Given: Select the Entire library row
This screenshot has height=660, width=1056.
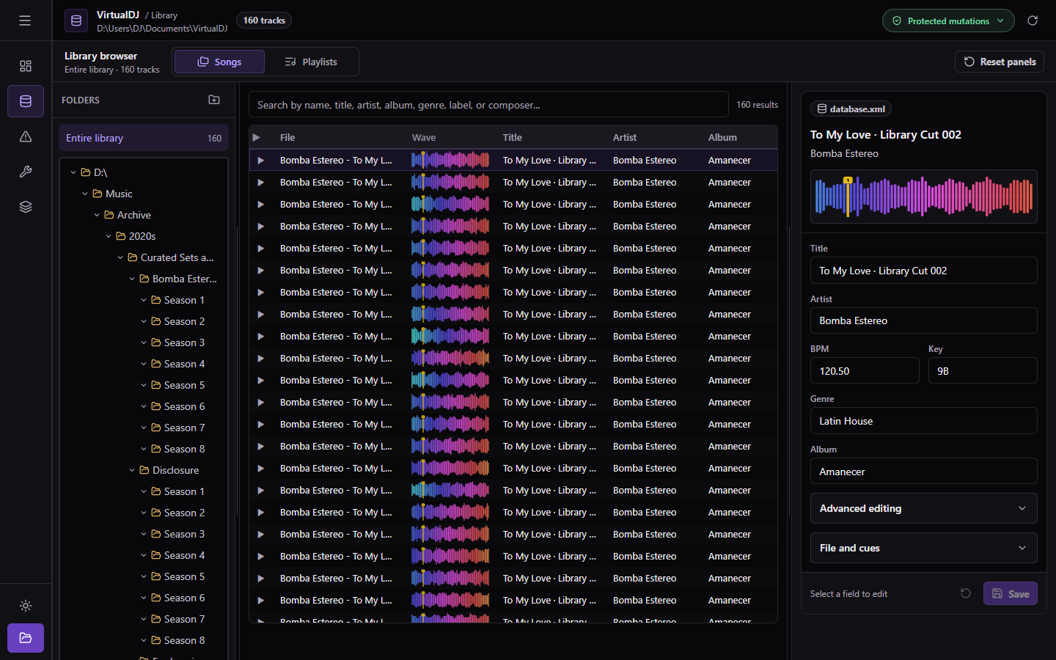Looking at the screenshot, I should pyautogui.click(x=144, y=138).
